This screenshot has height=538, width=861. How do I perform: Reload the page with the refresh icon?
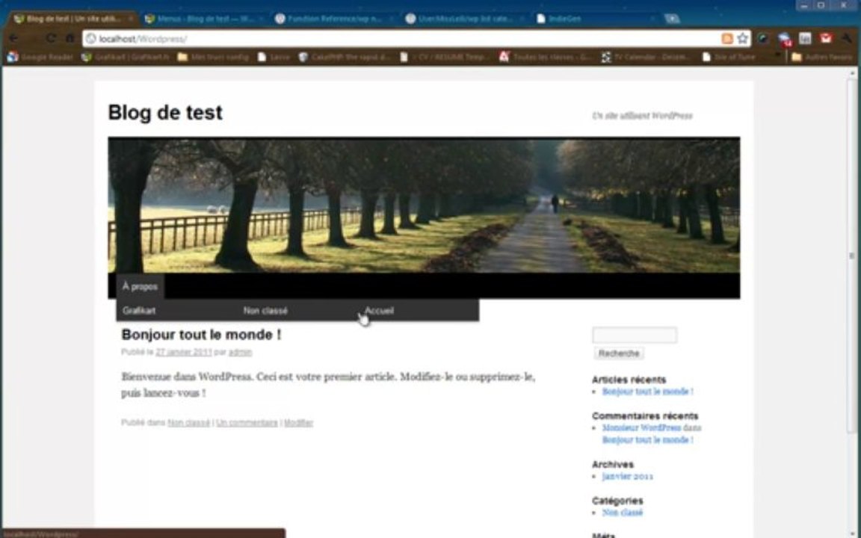pos(51,38)
